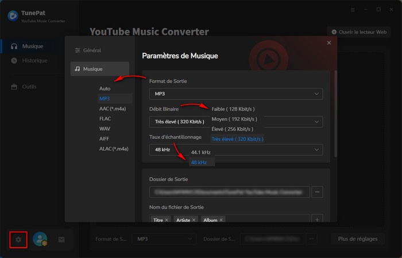
Task: Choose WAV output format
Action: pos(105,129)
